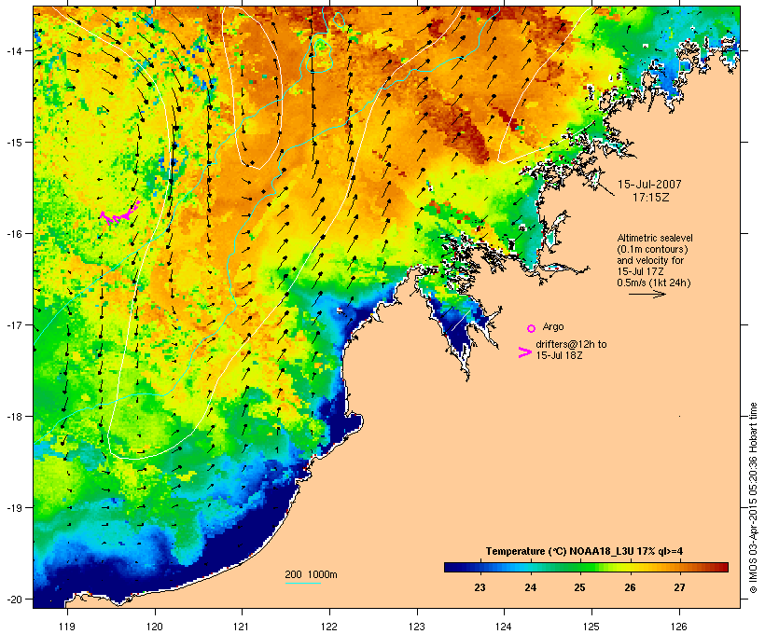
Task: Click the longitude axis label 121
Action: (242, 627)
